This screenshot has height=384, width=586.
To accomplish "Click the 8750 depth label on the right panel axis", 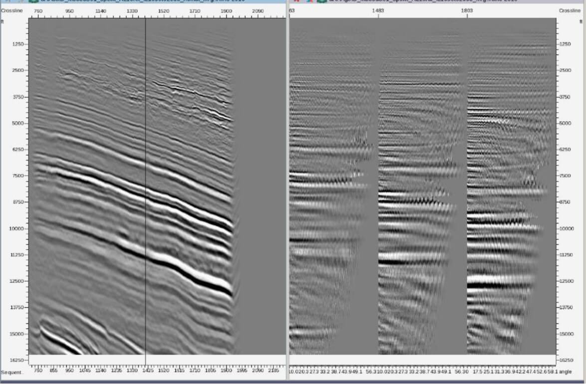I will click(566, 202).
